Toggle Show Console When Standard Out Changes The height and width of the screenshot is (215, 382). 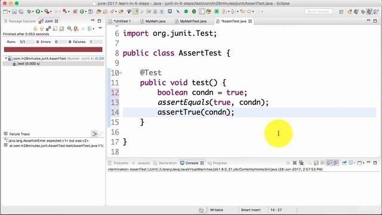click(329, 163)
